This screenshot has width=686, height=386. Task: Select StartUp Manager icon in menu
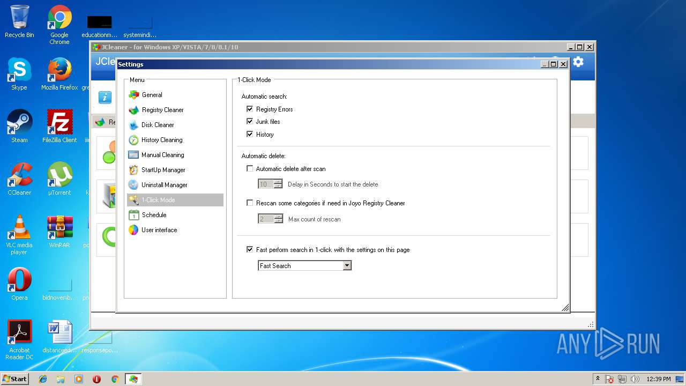pos(133,170)
